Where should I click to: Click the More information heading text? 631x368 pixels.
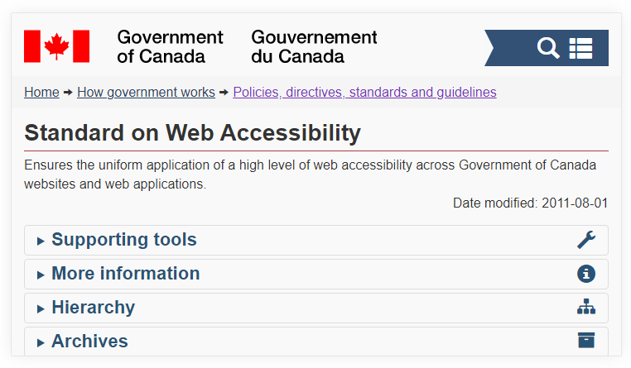[126, 273]
